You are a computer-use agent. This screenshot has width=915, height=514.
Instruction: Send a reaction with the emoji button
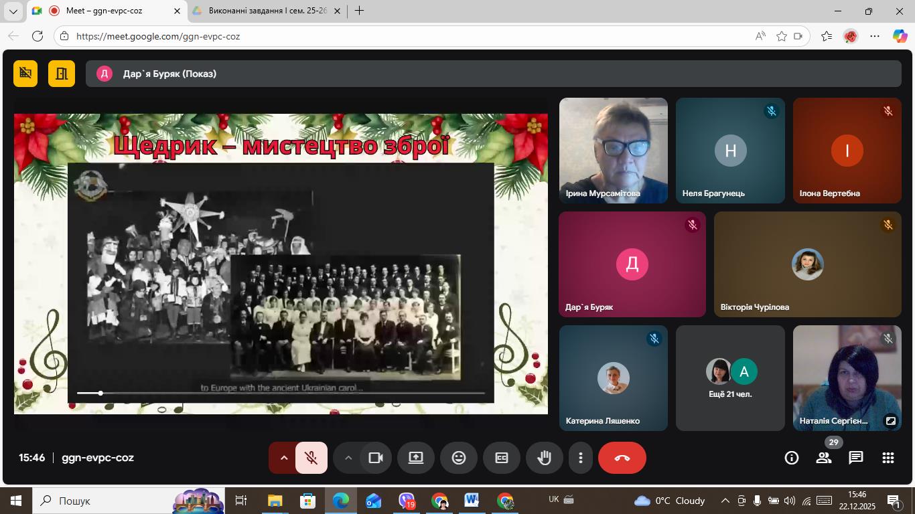coord(459,458)
